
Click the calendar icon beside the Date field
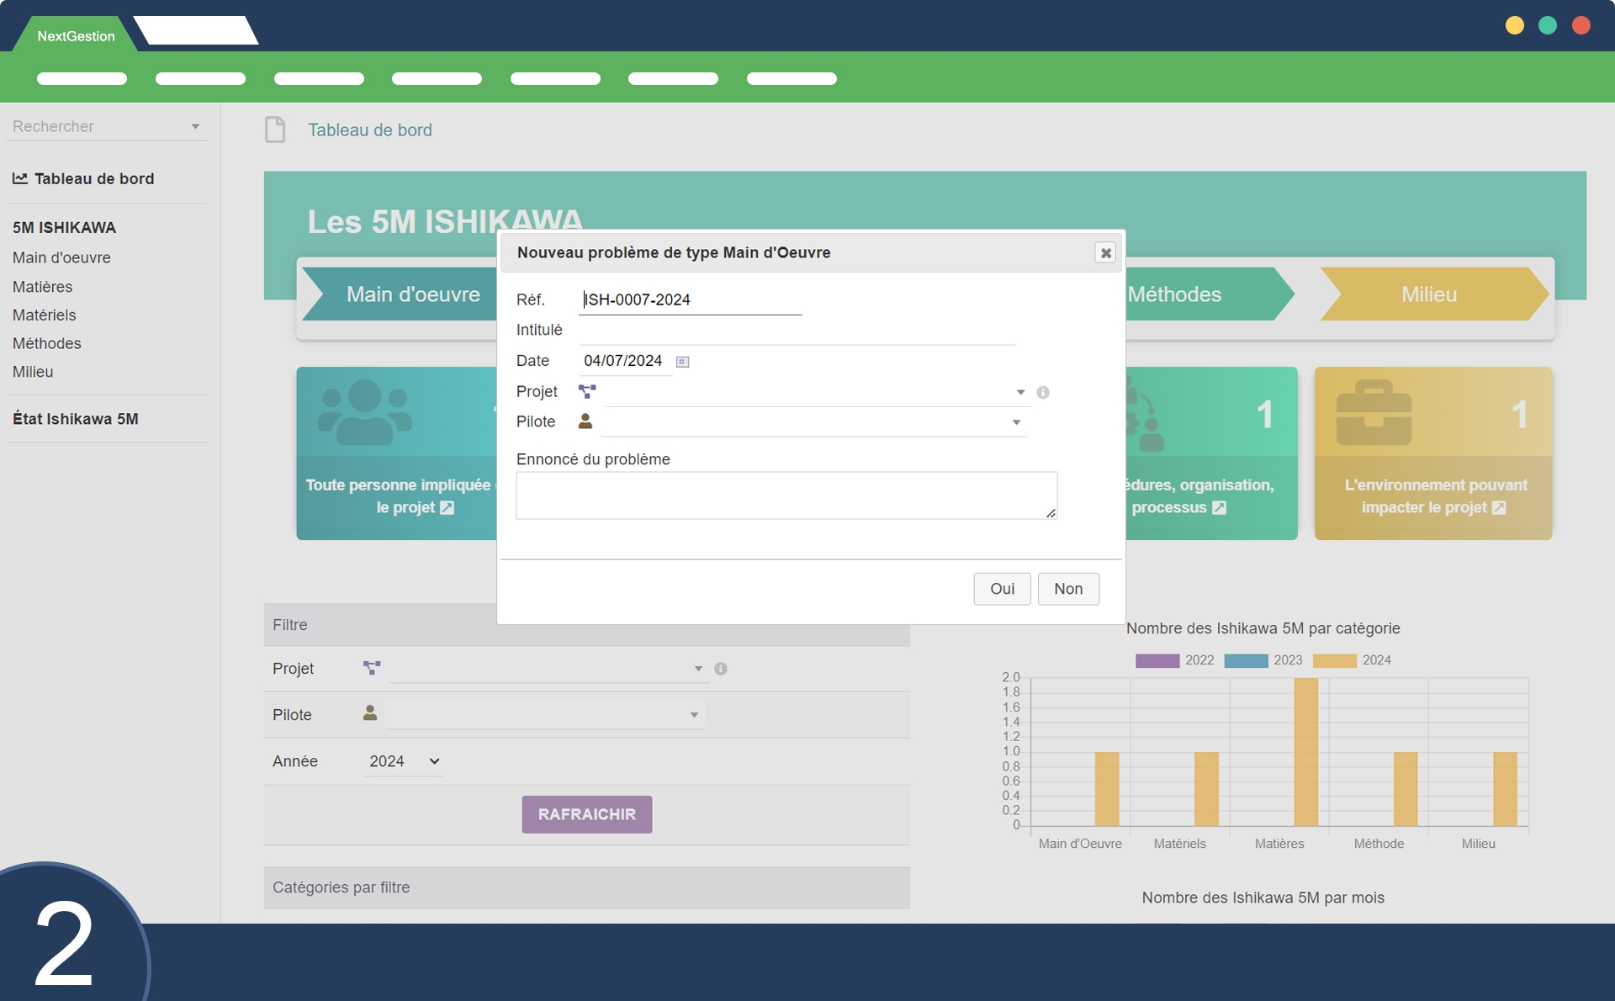pos(682,362)
